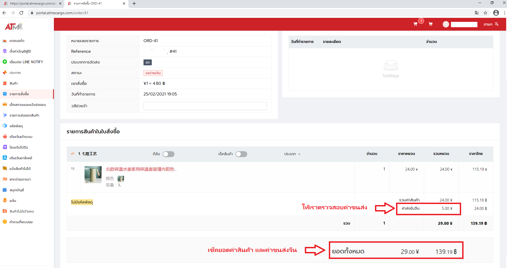Click the ATME logo
This screenshot has height=268, width=507.
coord(14,26)
